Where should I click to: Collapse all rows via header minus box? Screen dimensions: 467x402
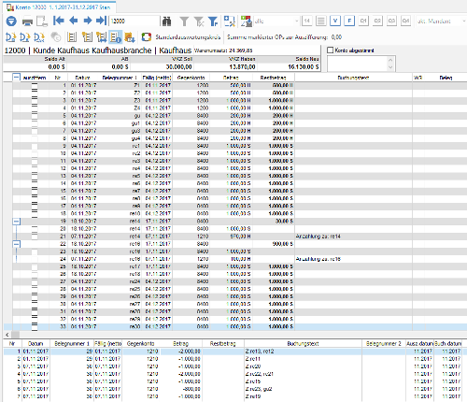[16, 78]
